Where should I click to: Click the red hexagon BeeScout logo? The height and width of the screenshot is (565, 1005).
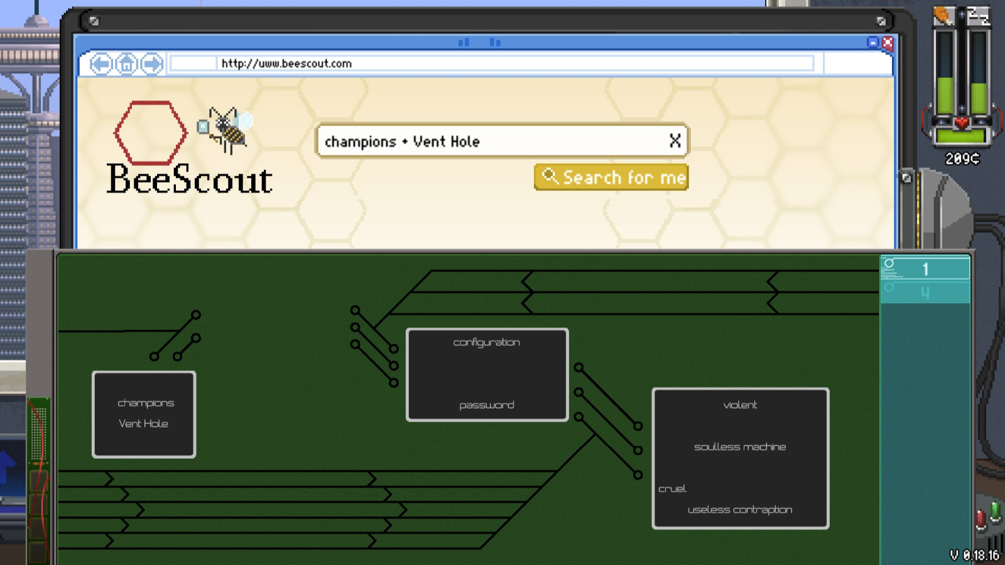(151, 132)
